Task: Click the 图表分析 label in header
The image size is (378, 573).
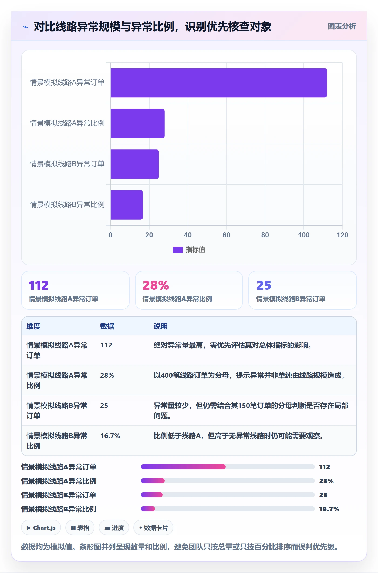Action: point(342,26)
